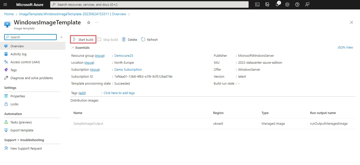Click SampleImageOutput row name
360x165 pixels.
pyautogui.click(x=88, y=124)
